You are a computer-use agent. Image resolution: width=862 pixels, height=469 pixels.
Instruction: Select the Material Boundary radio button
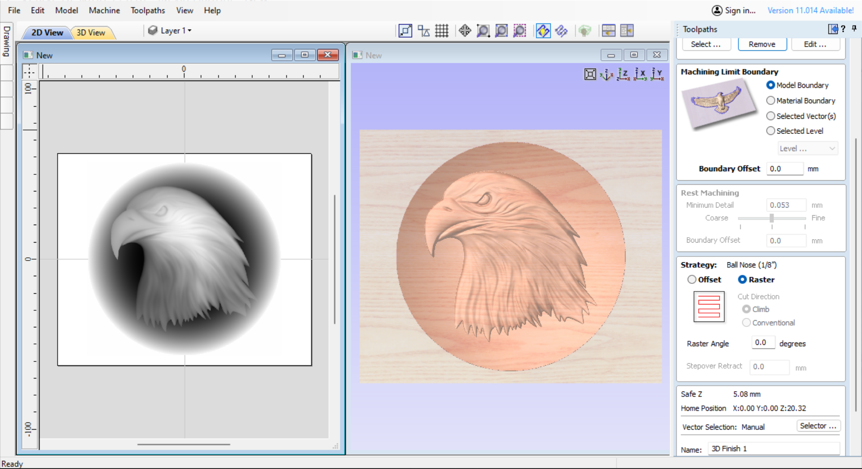771,100
